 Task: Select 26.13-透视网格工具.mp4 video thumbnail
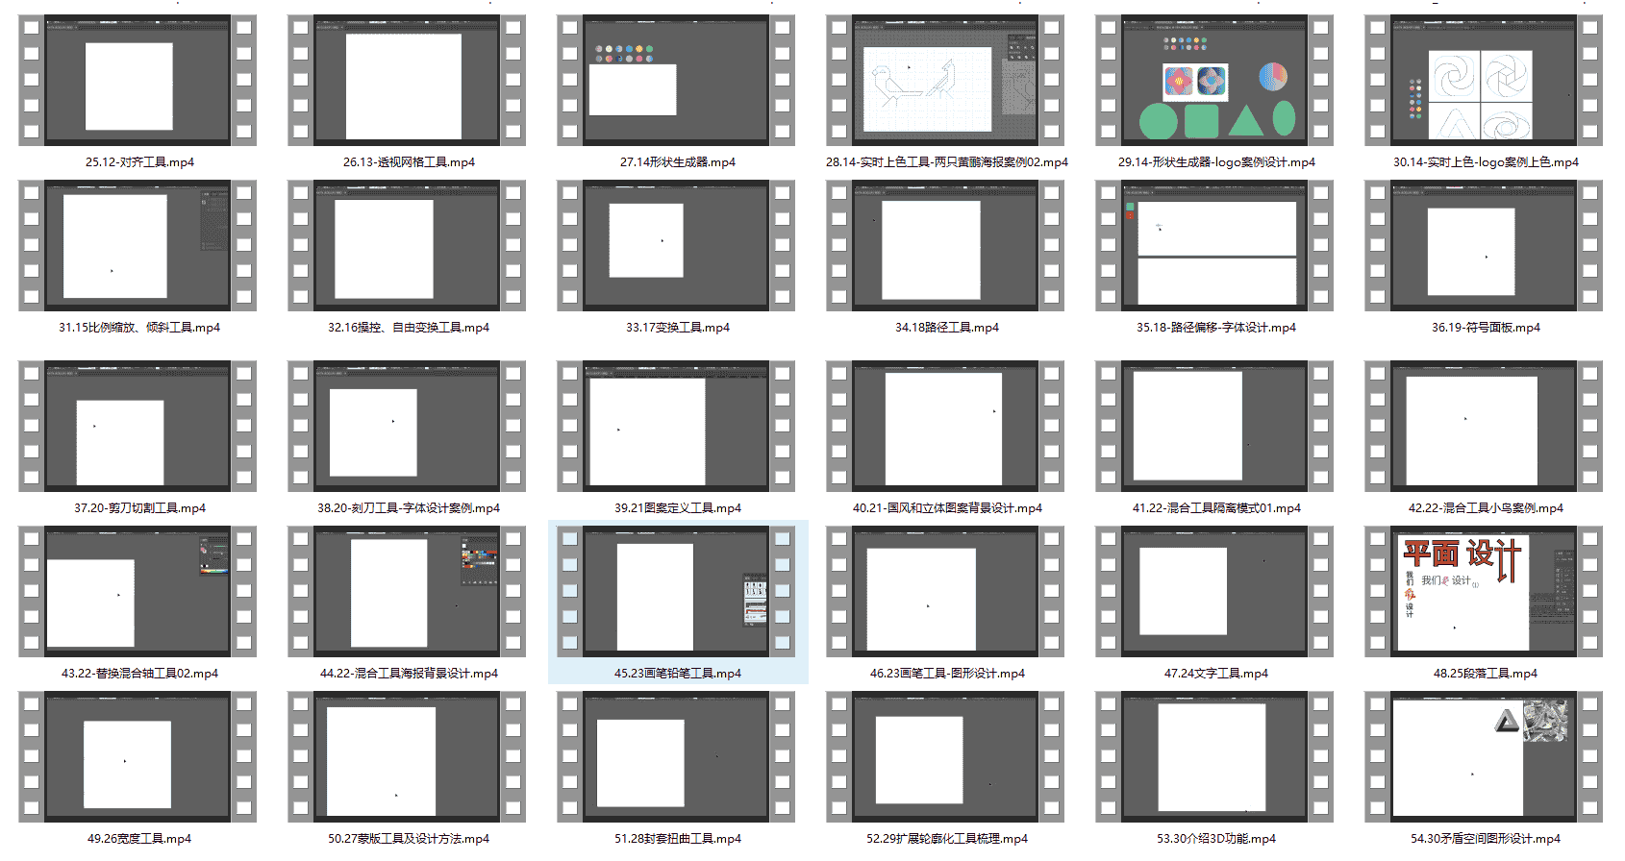407,81
